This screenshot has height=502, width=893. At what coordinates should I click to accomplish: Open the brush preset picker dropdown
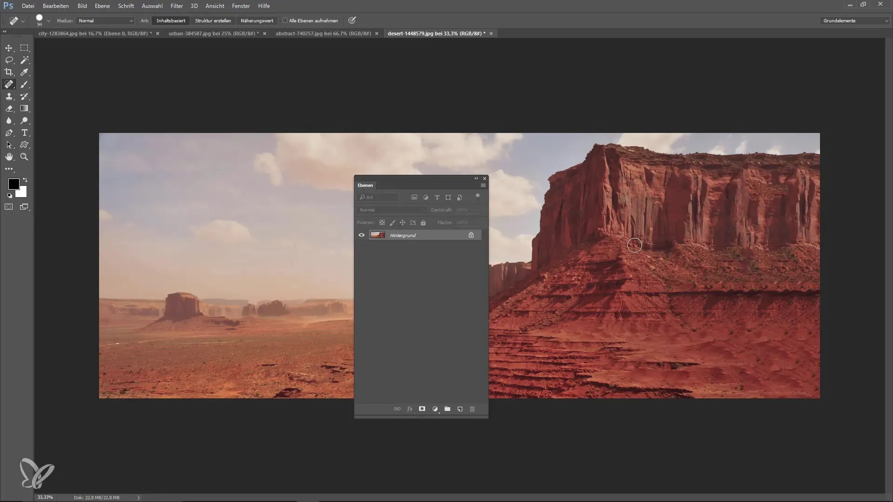tap(48, 20)
